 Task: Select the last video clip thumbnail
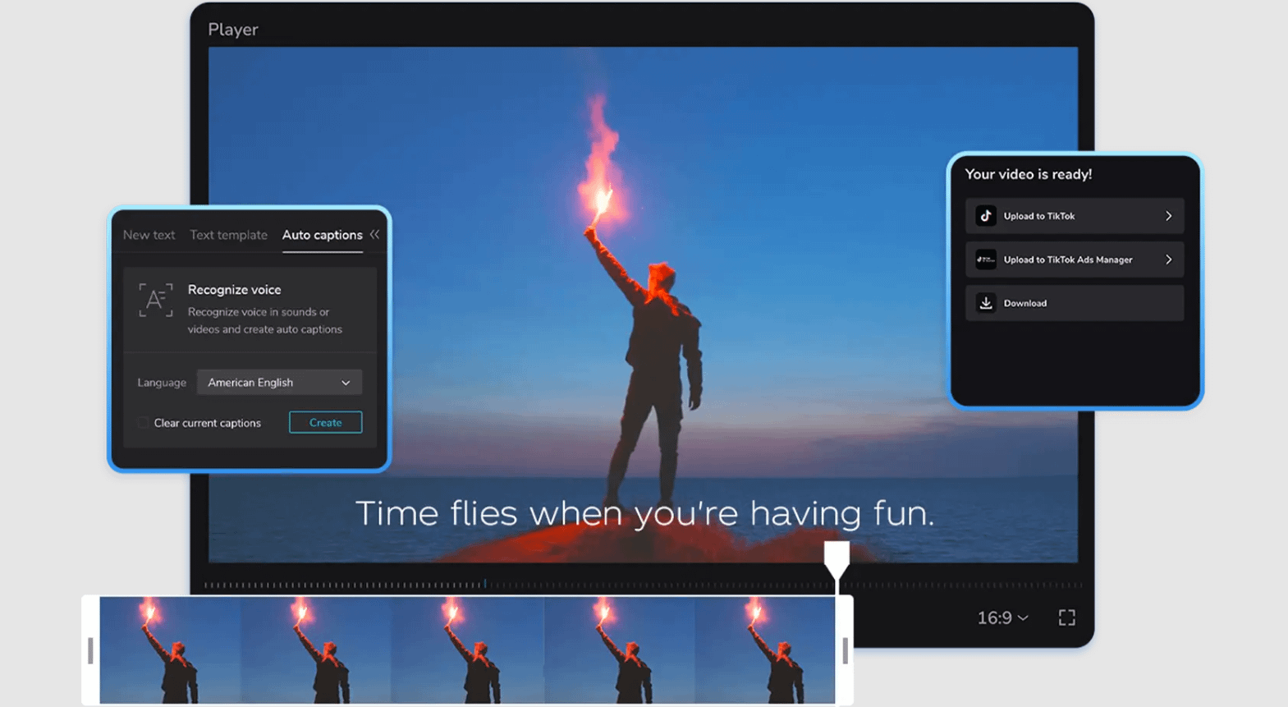tap(765, 650)
